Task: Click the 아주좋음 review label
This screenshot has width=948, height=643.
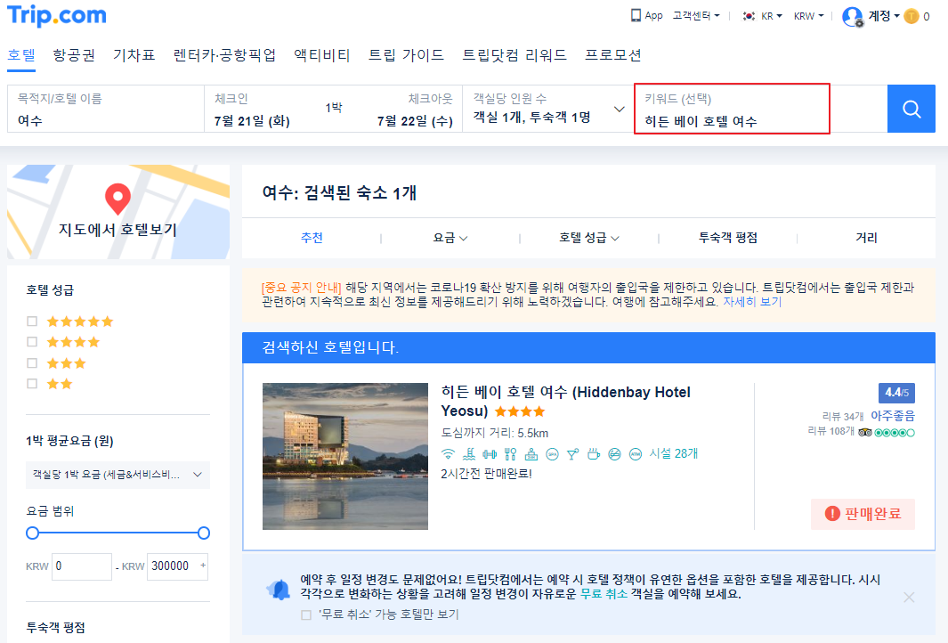Action: pyautogui.click(x=893, y=416)
